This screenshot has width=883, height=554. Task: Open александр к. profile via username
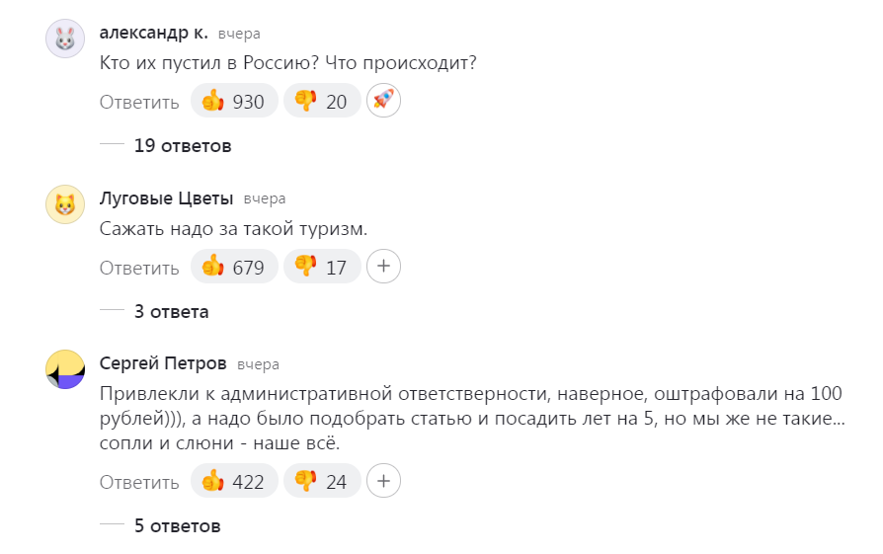pyautogui.click(x=154, y=33)
